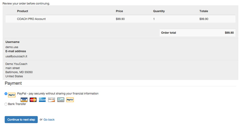Select the PayPal payment radio button

6,94
